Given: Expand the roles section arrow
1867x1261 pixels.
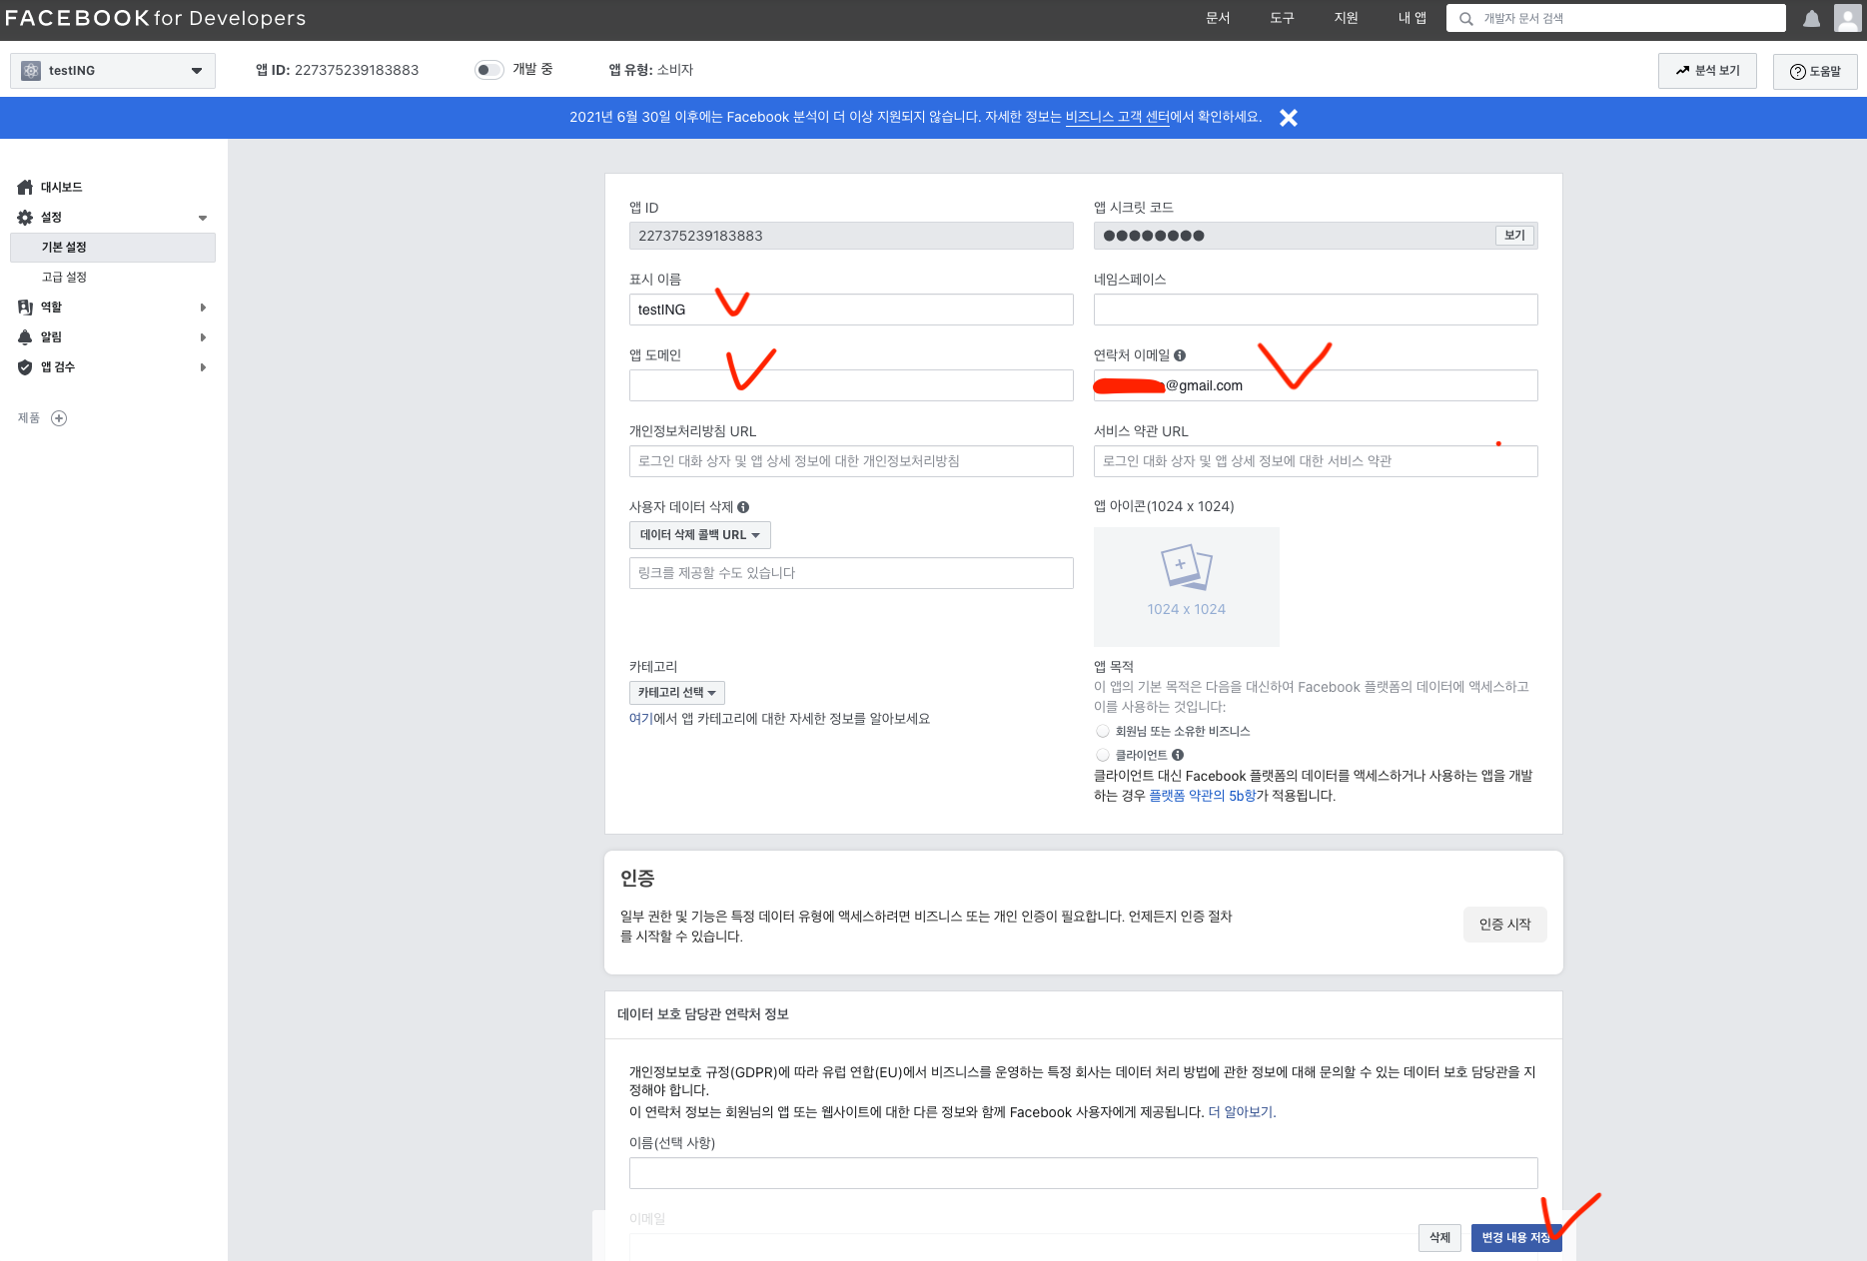Looking at the screenshot, I should [x=203, y=308].
